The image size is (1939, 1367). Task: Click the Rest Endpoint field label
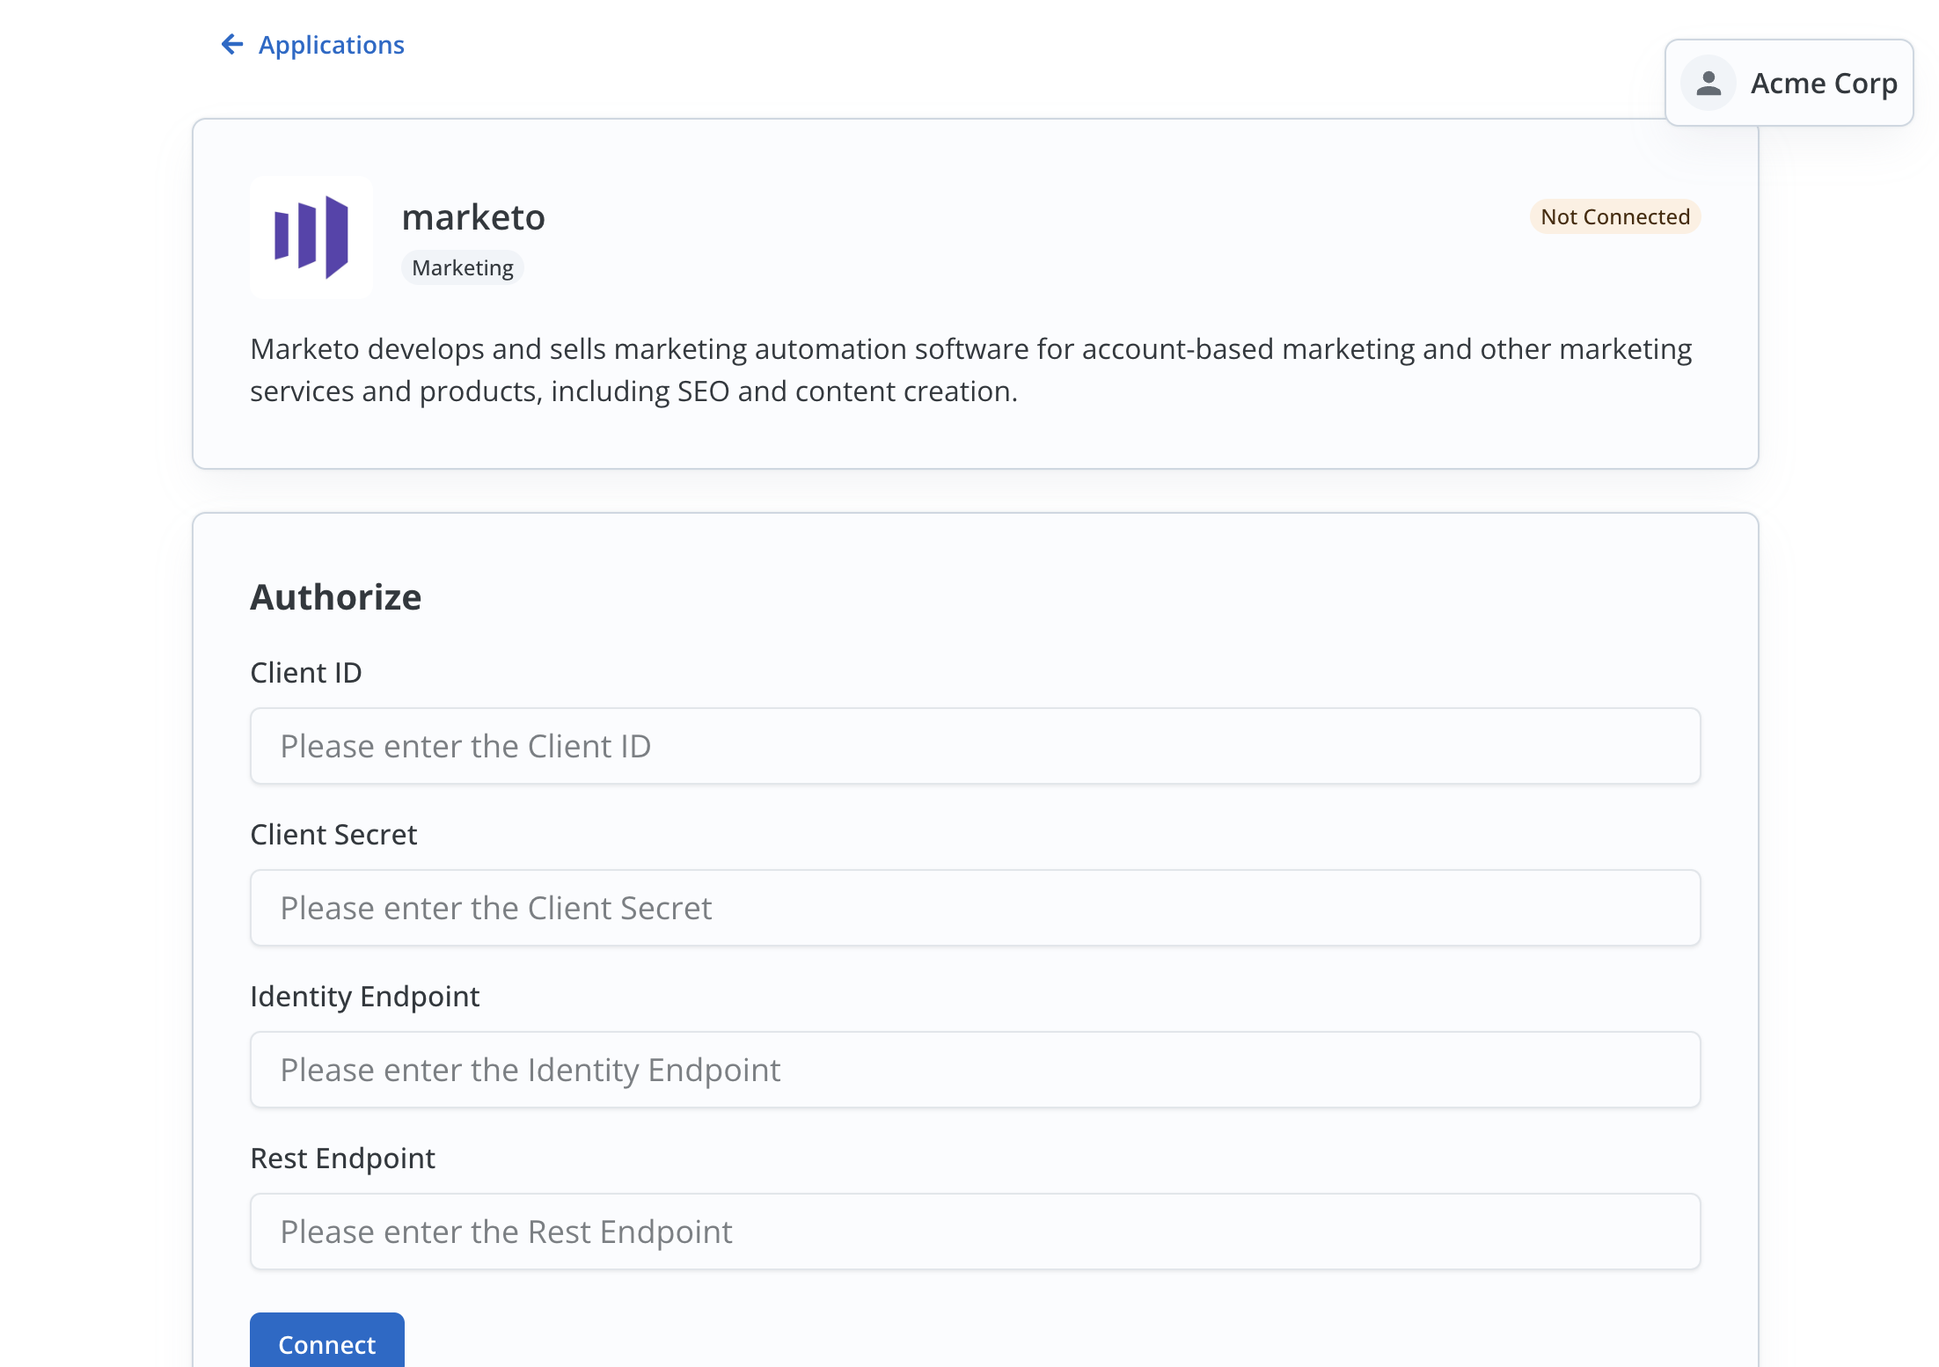342,1158
